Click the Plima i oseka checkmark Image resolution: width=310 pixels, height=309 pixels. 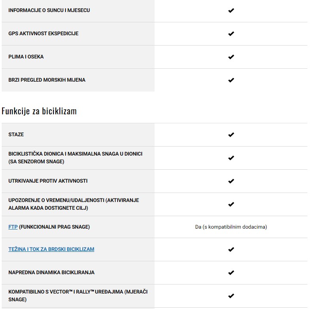click(231, 57)
